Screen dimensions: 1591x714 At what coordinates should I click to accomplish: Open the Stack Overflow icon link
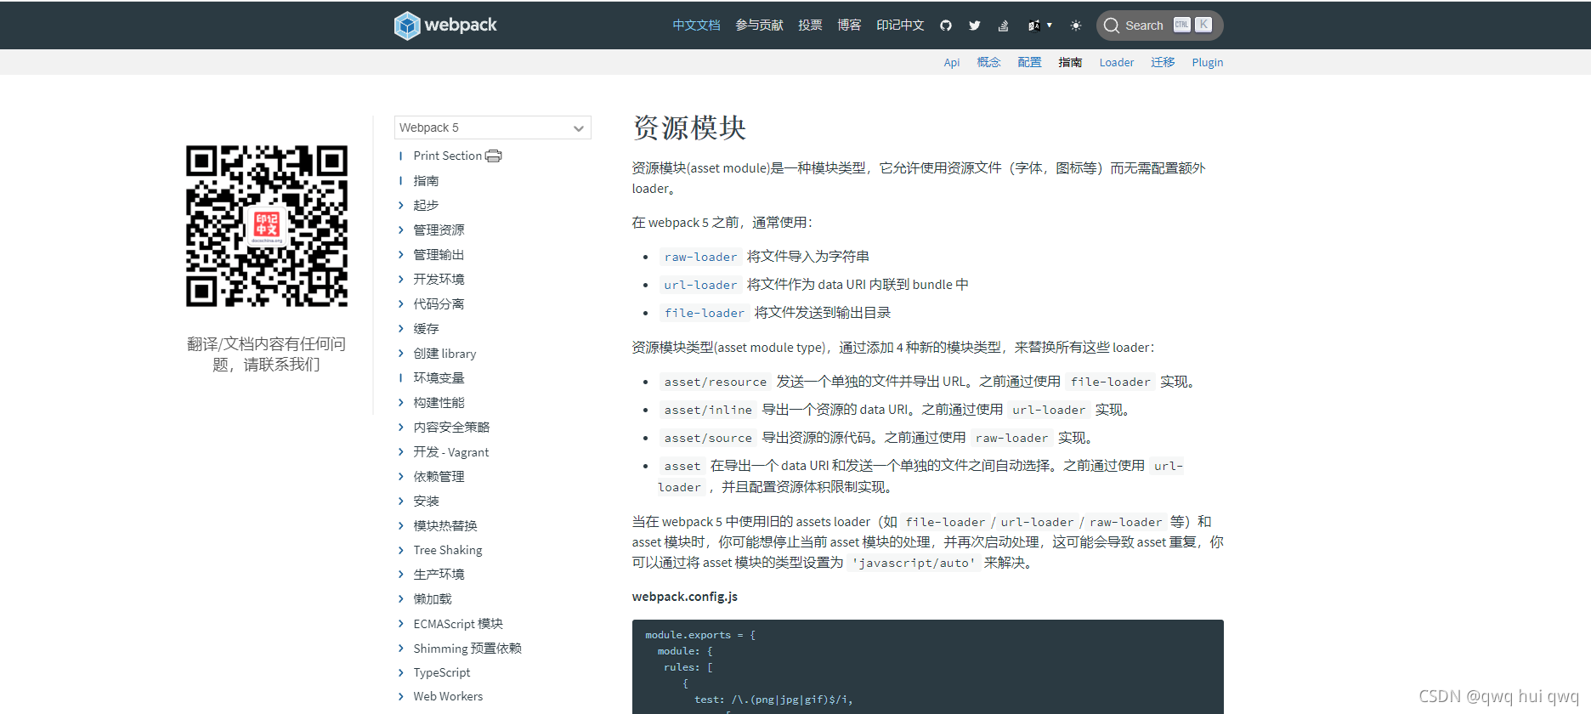tap(1004, 25)
